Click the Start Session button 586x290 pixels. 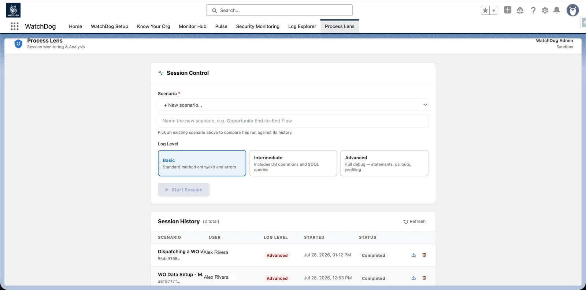click(183, 190)
